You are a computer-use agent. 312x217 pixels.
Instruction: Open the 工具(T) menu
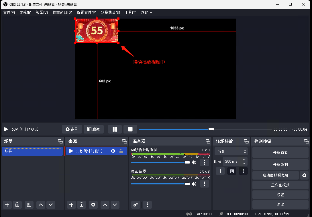[130, 13]
